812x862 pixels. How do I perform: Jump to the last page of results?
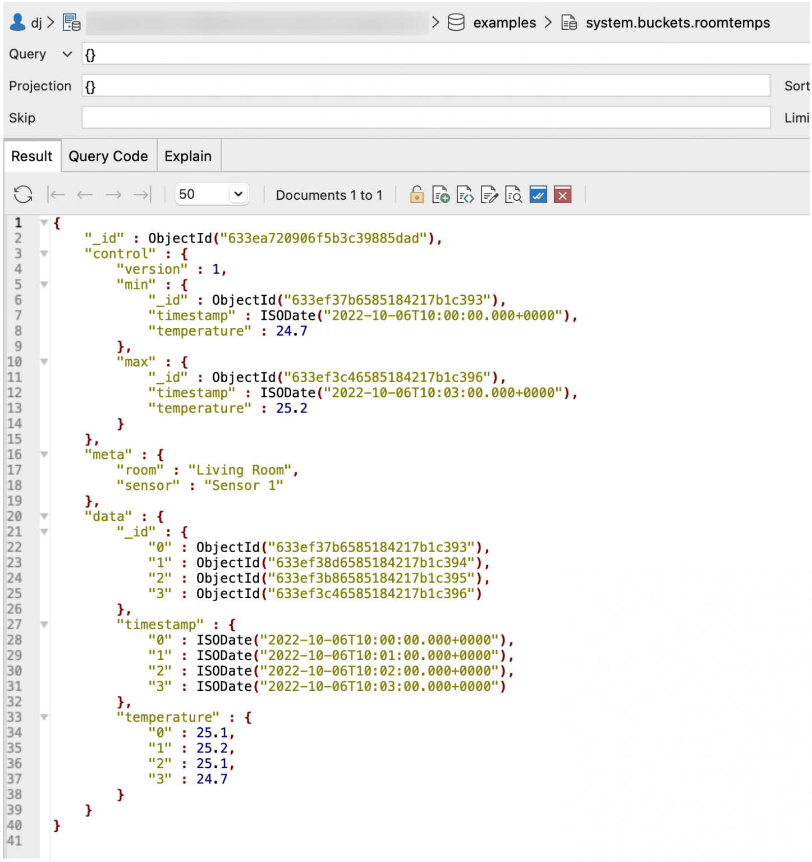pyautogui.click(x=142, y=194)
